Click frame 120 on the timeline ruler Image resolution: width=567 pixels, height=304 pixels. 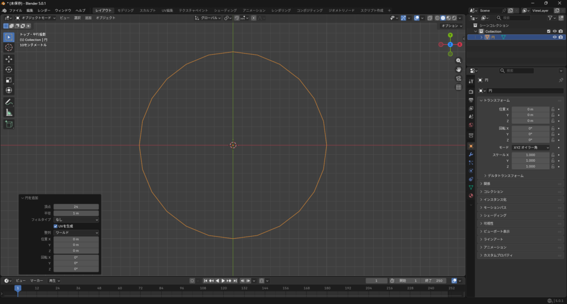[223, 288]
